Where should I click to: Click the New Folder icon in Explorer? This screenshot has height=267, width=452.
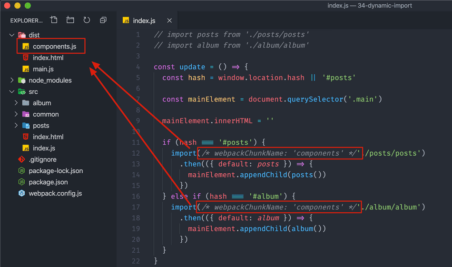[70, 20]
